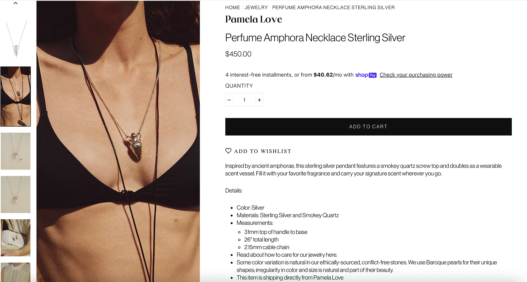Open the Check your purchasing power link
Viewport: 527px width, 282px height.
tap(416, 75)
